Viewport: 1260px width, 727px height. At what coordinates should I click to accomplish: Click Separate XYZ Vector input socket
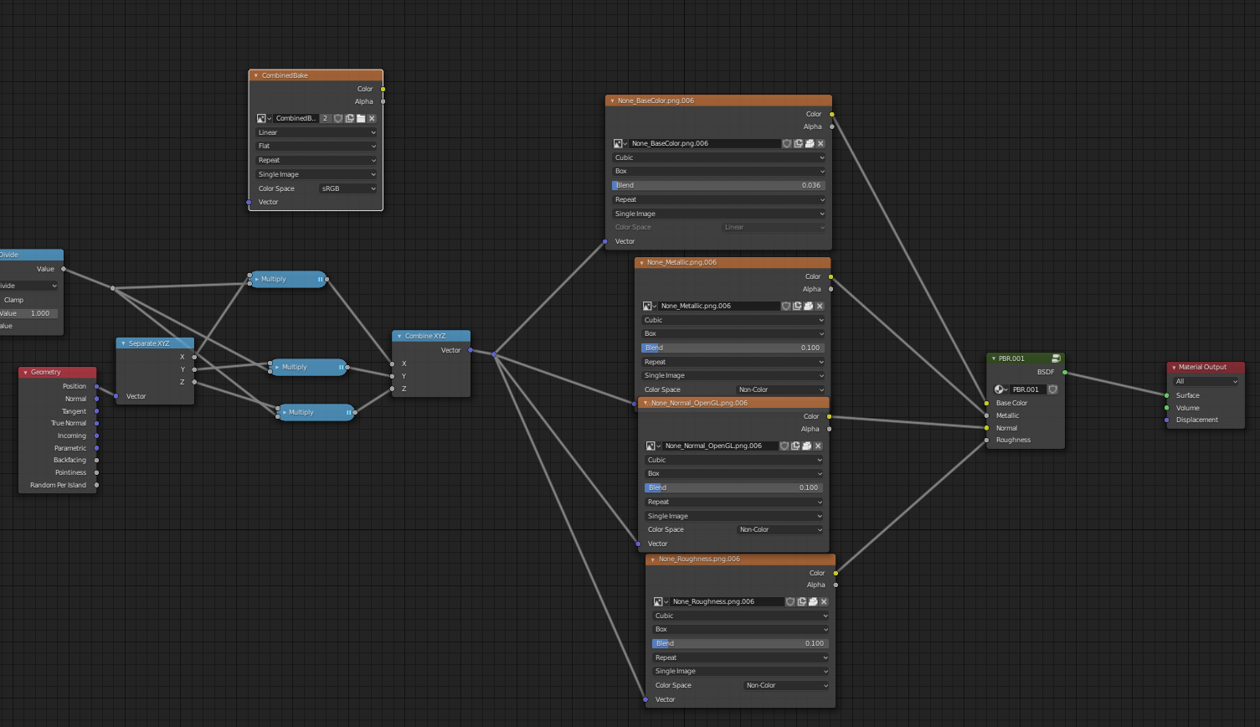pyautogui.click(x=116, y=396)
